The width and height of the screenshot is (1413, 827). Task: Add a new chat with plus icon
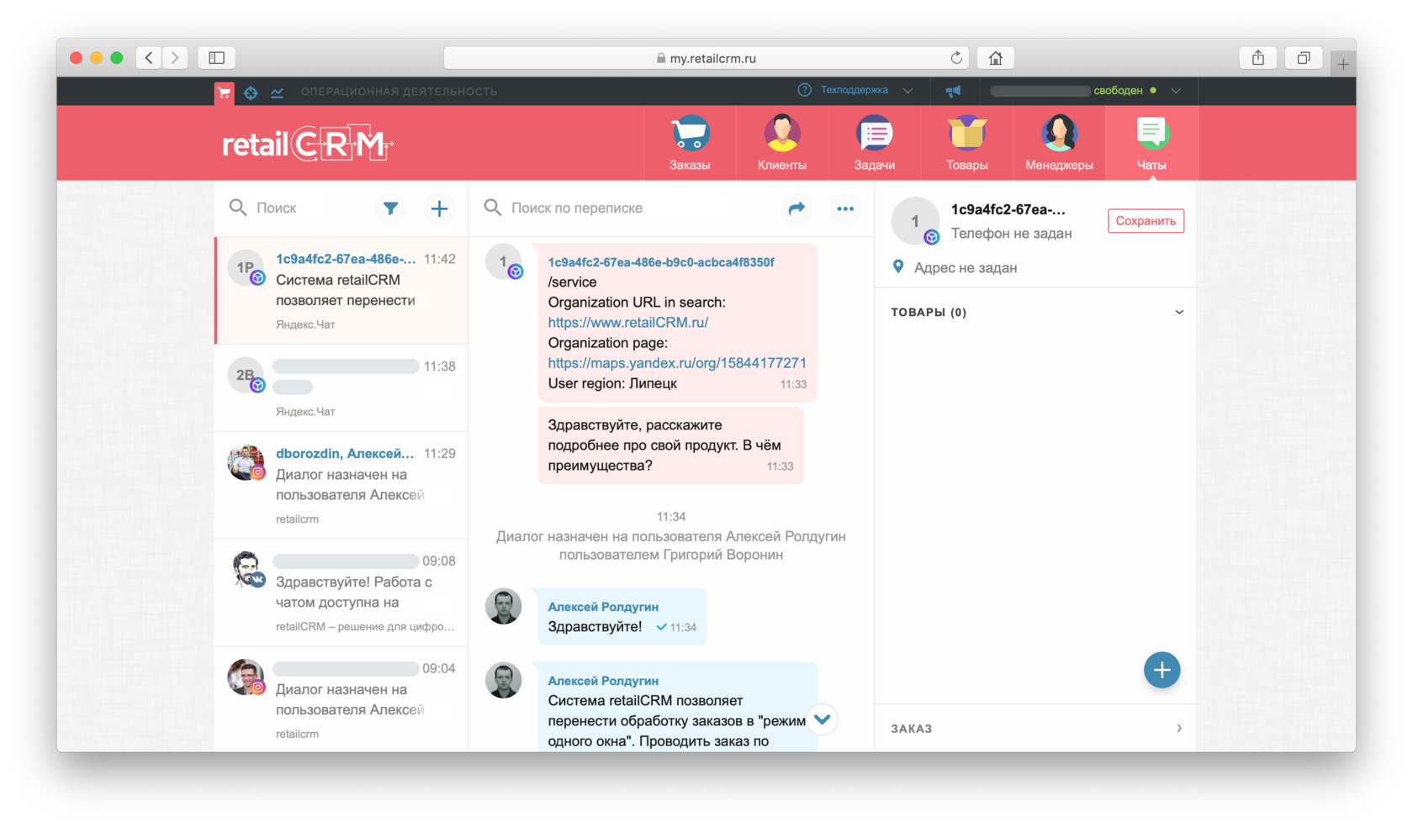pos(439,208)
